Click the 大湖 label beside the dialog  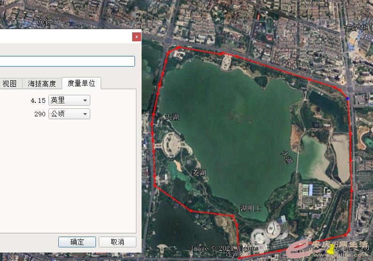[x=172, y=117]
